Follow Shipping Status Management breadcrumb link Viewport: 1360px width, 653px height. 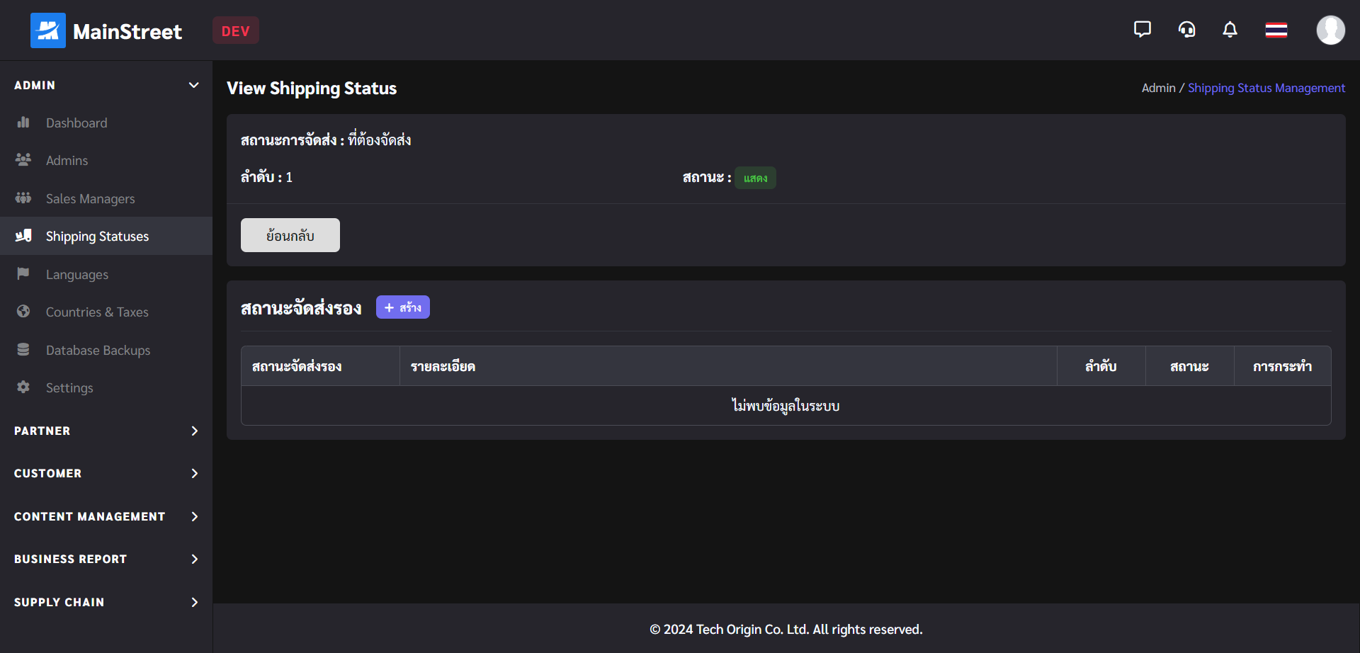[1266, 88]
